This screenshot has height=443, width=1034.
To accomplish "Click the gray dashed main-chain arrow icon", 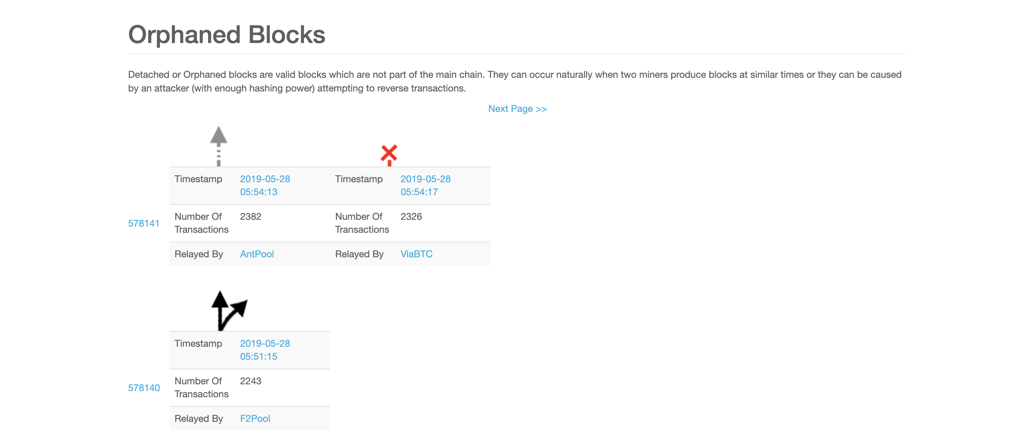I will (218, 145).
